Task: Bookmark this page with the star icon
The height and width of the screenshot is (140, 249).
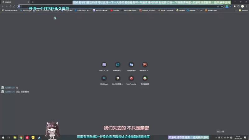Action: click(x=222, y=7)
